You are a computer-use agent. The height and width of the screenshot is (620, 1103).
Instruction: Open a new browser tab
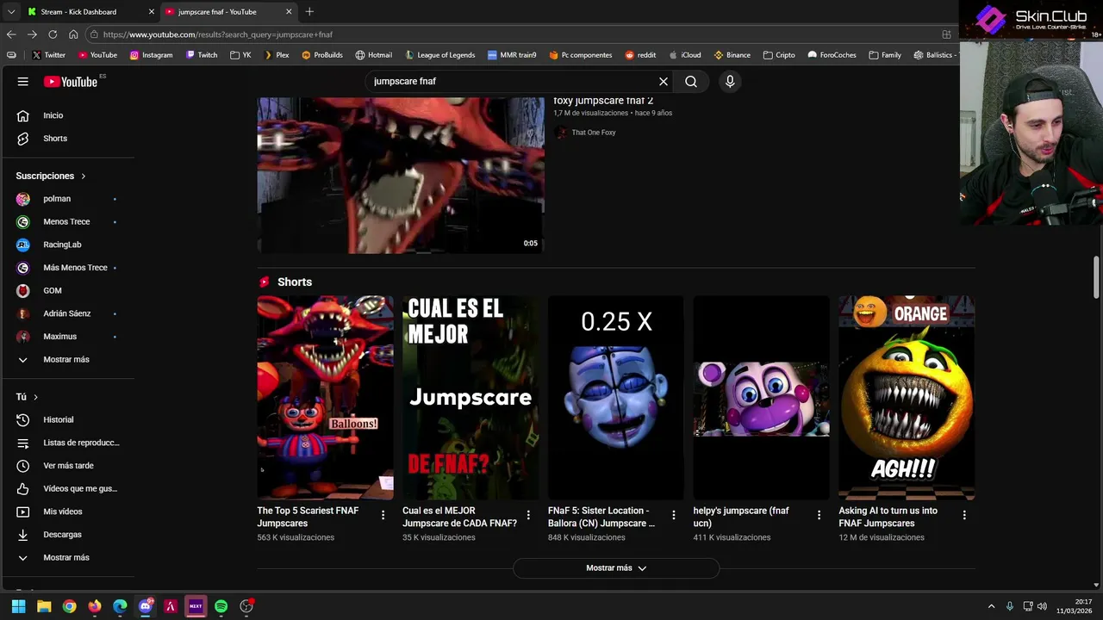(x=309, y=12)
